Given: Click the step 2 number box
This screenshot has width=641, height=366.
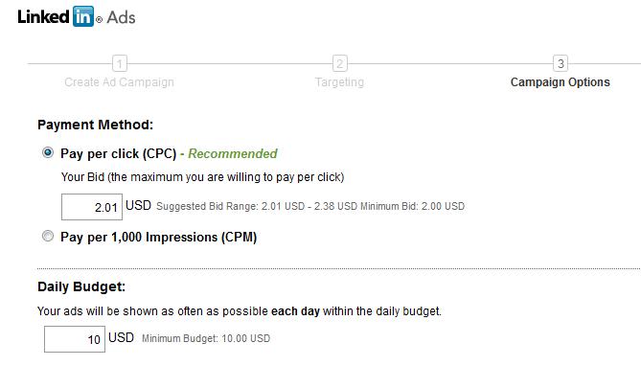Looking at the screenshot, I should (340, 63).
